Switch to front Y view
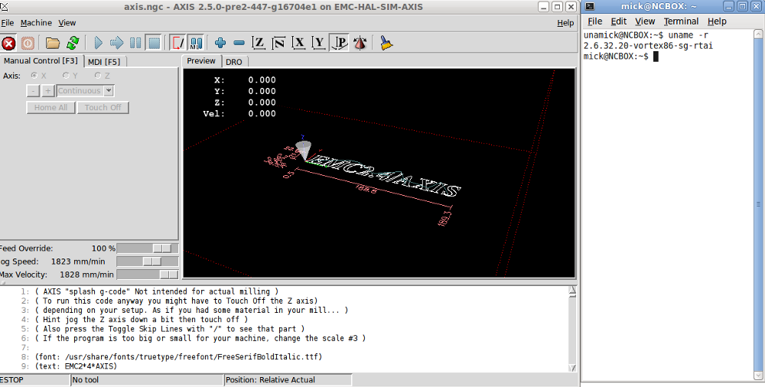 click(318, 43)
